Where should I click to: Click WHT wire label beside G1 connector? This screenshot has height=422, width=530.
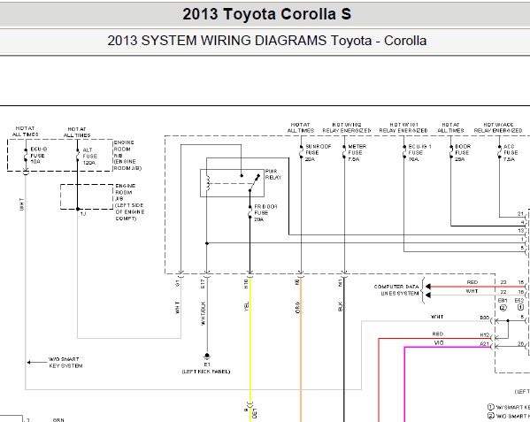click(x=178, y=308)
